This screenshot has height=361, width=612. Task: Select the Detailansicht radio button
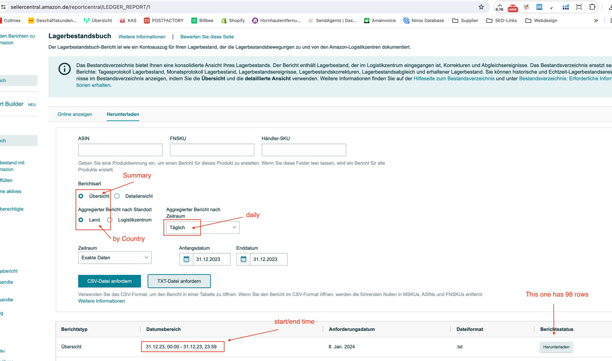[117, 196]
